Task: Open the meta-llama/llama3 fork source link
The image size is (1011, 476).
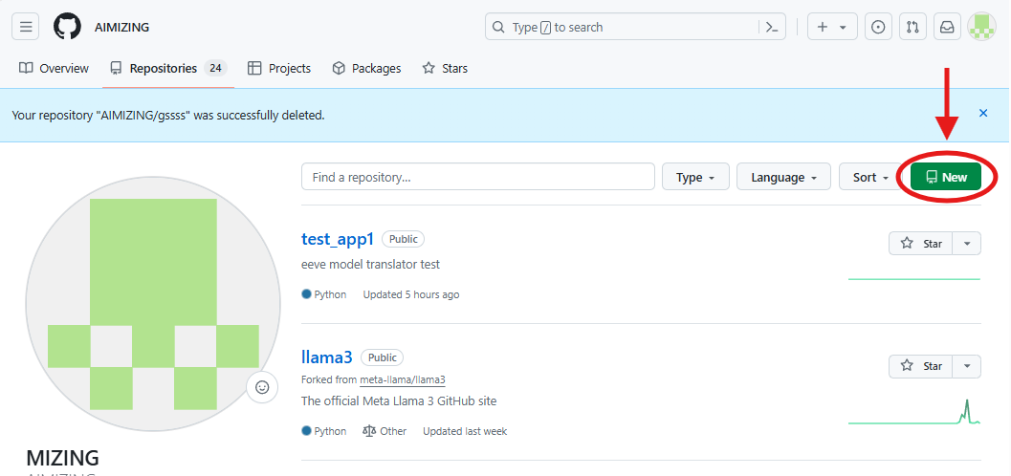Action: click(403, 379)
